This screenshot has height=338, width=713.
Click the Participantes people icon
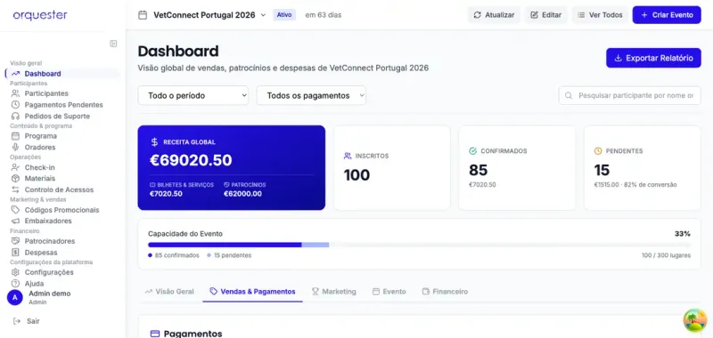(15, 93)
